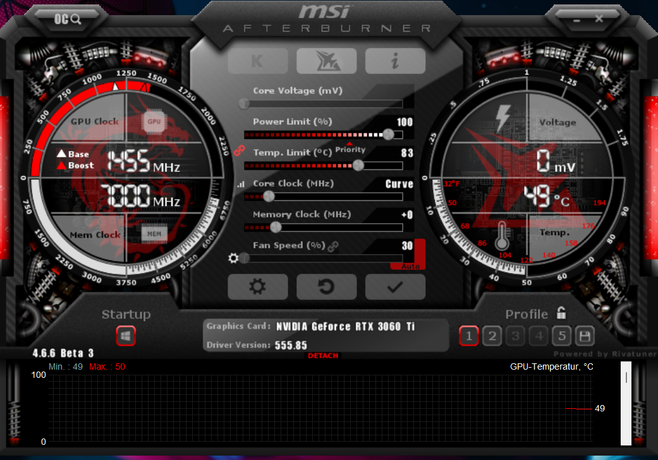Click the Power Limit value 100
This screenshot has width=658, height=460.
point(405,122)
